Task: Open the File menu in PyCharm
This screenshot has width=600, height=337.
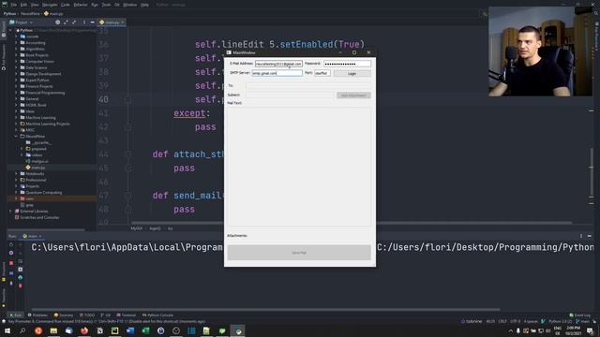Action: (14, 5)
